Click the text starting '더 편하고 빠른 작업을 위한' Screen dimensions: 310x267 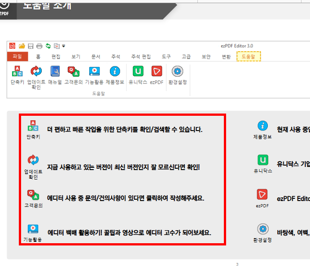pos(125,130)
